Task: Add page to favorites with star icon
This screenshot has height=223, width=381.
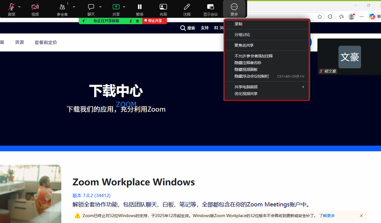Action: click(320, 17)
